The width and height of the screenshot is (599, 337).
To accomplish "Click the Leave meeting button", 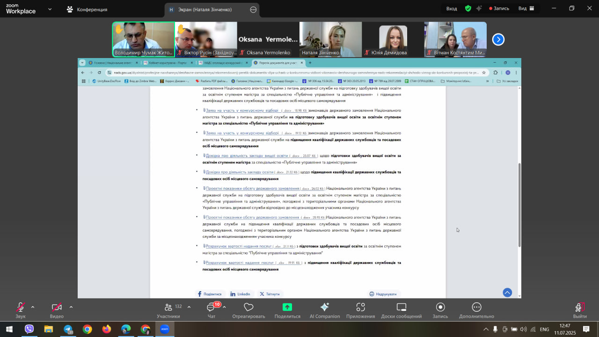I will point(579,309).
